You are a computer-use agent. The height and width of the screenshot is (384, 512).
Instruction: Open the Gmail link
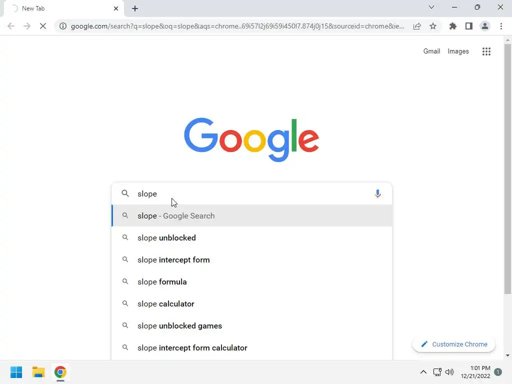[431, 51]
